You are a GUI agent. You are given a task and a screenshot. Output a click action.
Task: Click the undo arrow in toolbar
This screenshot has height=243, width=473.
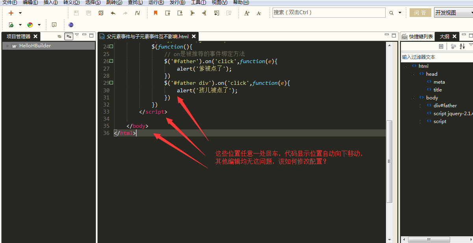113,13
